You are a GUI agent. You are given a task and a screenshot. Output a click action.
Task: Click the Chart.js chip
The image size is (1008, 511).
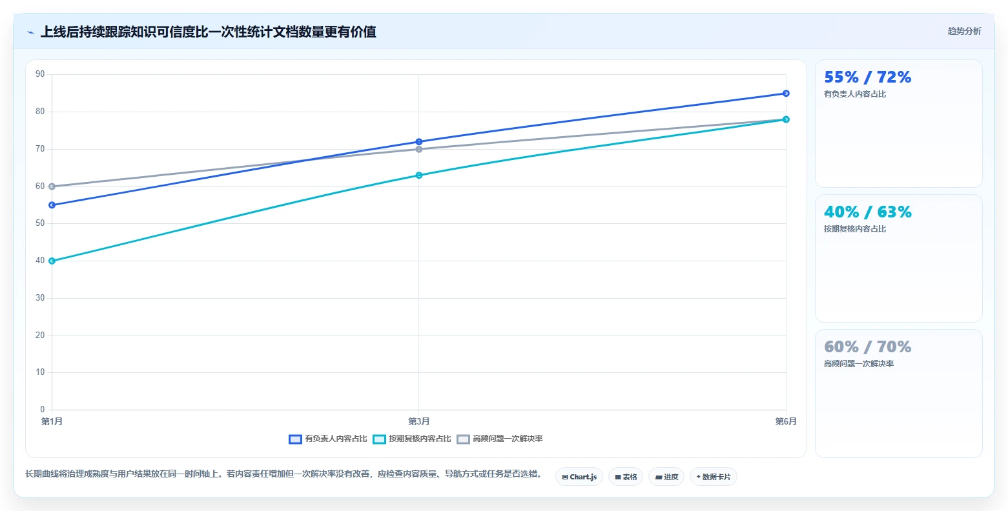[x=579, y=477]
